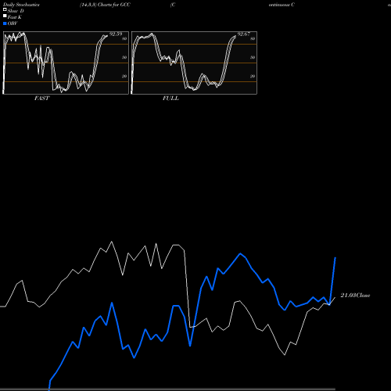Click the blue OBV legend swatch
This screenshot has width=391, height=391.
5,23
